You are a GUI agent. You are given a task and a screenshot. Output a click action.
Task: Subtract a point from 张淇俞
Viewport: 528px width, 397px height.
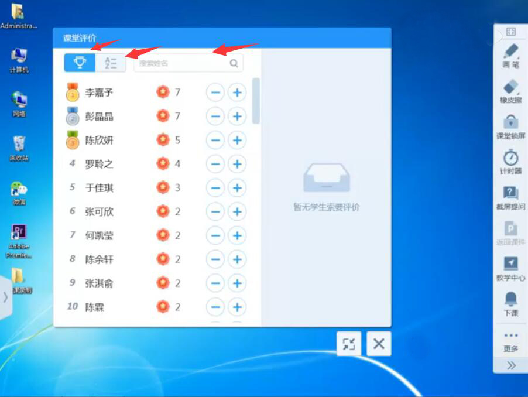click(x=215, y=283)
